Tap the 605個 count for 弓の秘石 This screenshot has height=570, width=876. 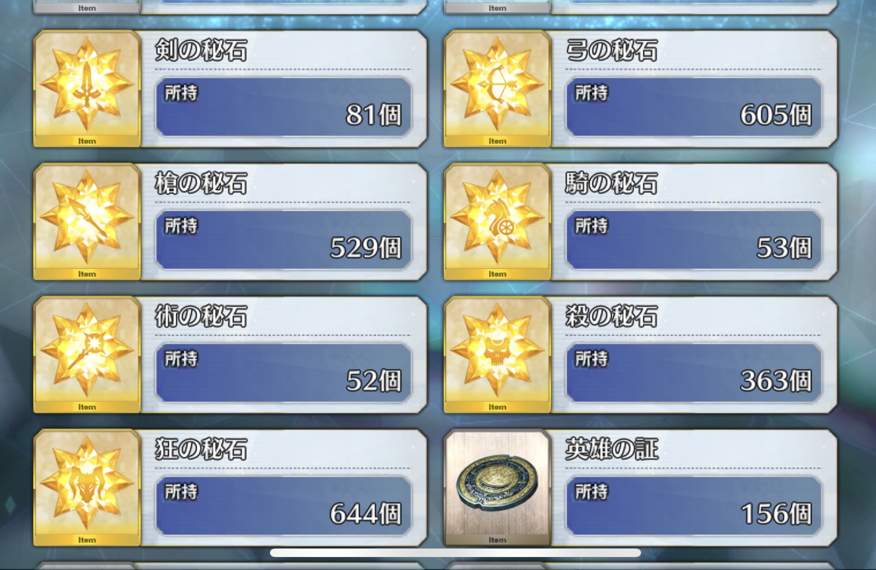[776, 115]
